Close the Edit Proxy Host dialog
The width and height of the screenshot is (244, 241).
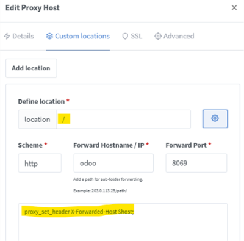pos(234,8)
